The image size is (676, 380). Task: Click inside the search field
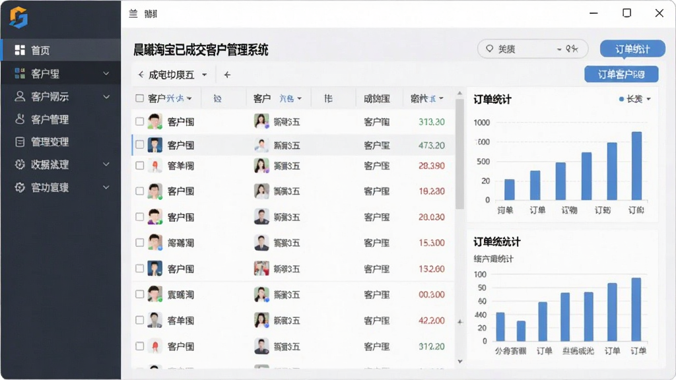tap(533, 49)
